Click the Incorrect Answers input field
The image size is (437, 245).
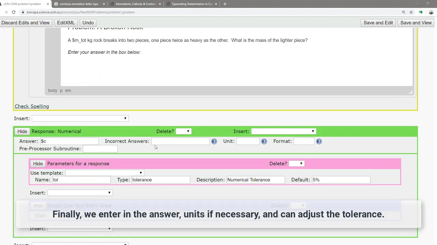(x=180, y=141)
